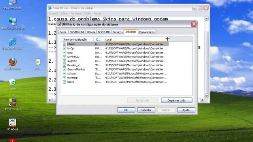
Task: Open Meu computador desktop icon
Action: click(12, 4)
